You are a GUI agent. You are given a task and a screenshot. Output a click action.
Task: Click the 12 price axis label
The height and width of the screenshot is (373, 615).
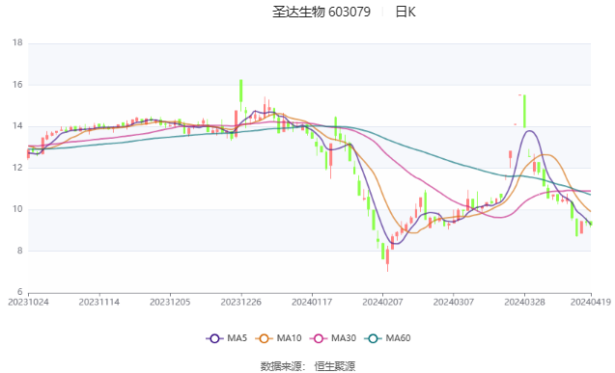coord(17,168)
